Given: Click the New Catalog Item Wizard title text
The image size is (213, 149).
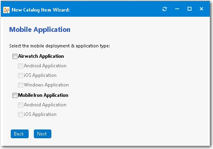Looking at the screenshot, I should tap(41, 10).
